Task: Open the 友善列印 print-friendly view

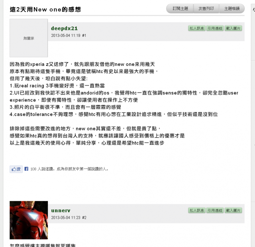Action: [x=206, y=8]
